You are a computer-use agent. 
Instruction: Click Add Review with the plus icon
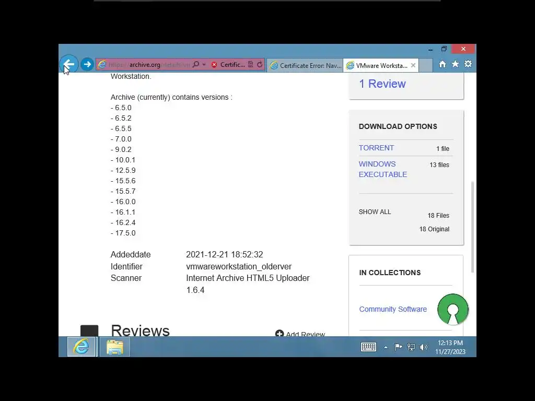(x=300, y=334)
